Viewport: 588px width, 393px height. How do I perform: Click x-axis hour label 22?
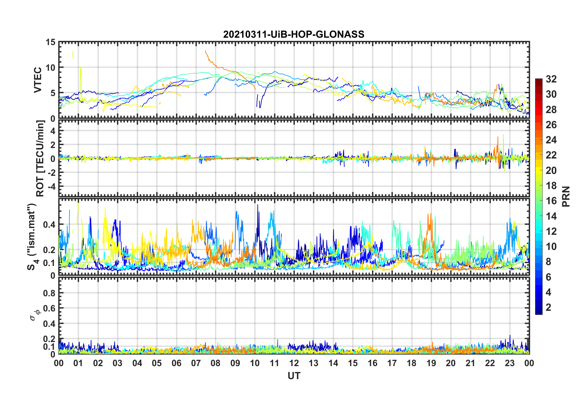[490, 363]
